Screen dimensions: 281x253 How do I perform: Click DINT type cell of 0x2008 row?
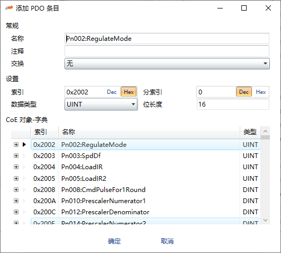(x=250, y=189)
